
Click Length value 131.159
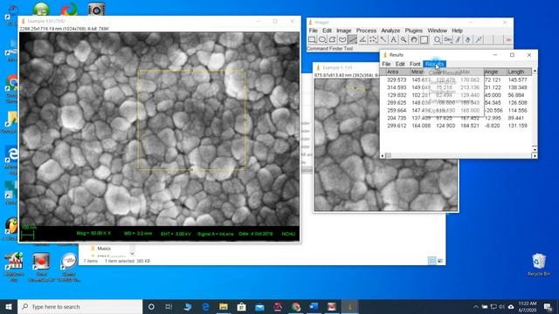517,126
